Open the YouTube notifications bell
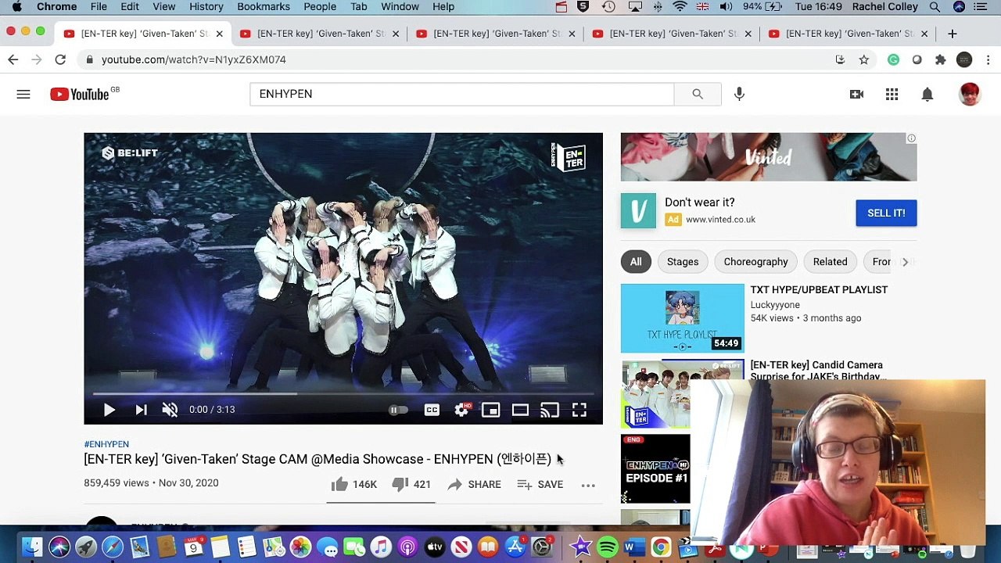The width and height of the screenshot is (1001, 563). click(927, 95)
